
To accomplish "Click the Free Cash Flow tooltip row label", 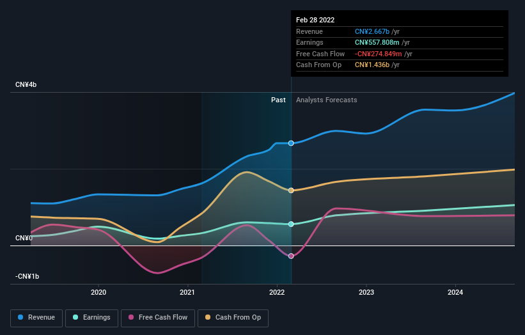I will (x=320, y=54).
